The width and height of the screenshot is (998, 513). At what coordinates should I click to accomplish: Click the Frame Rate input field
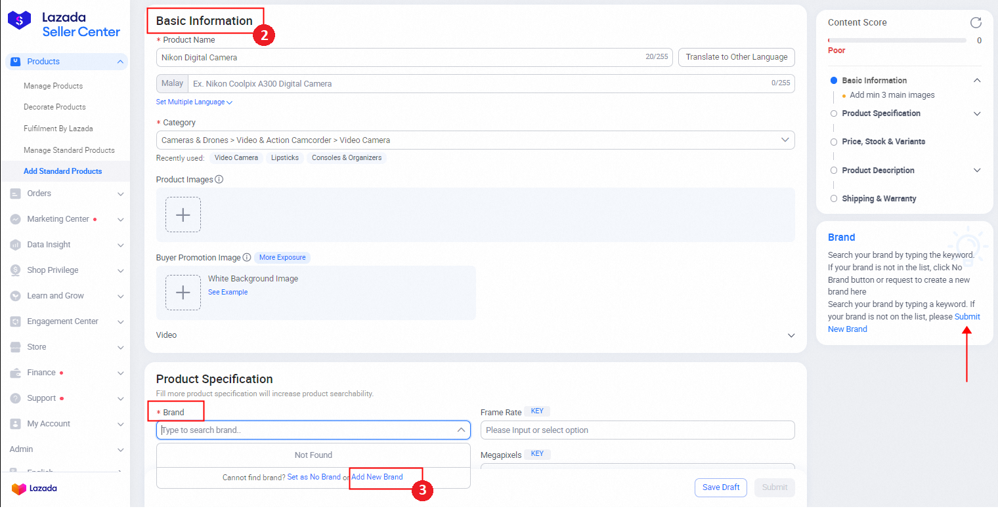[x=637, y=430]
